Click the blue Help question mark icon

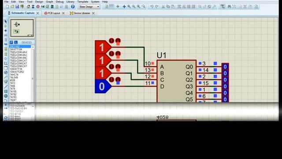[x=73, y=7]
